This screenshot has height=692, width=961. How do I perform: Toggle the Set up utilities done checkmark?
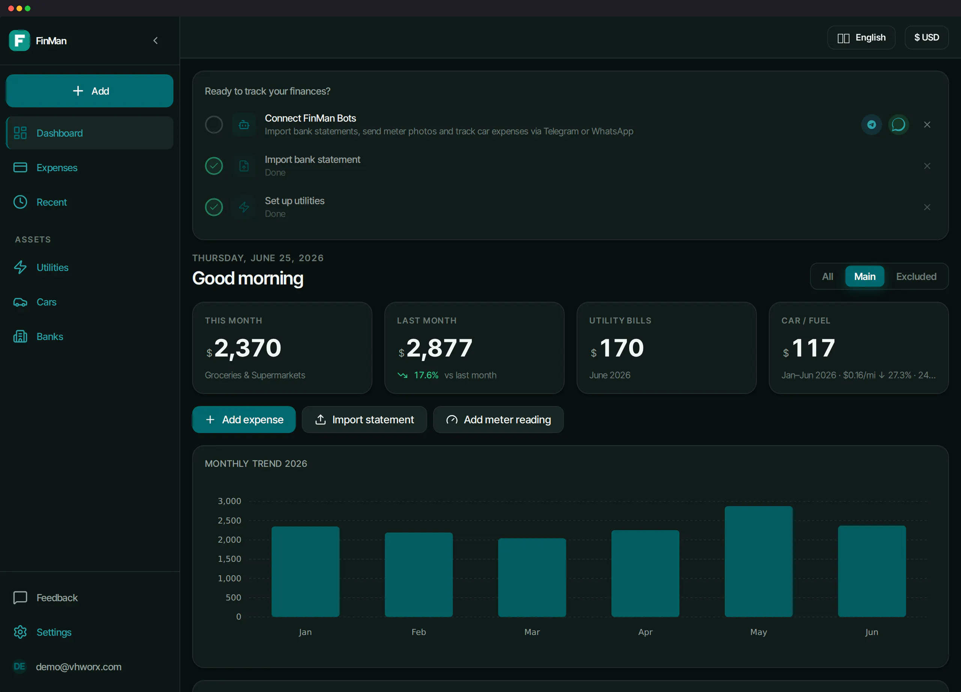point(214,208)
